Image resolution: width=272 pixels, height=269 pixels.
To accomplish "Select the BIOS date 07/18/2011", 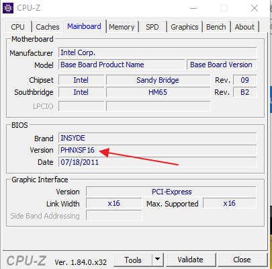I will click(x=158, y=162).
